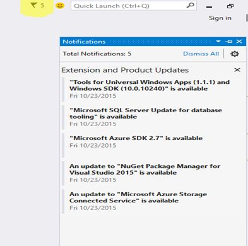The image size is (248, 246).
Task: Click the Total Notifications: 5 label
Action: (97, 54)
